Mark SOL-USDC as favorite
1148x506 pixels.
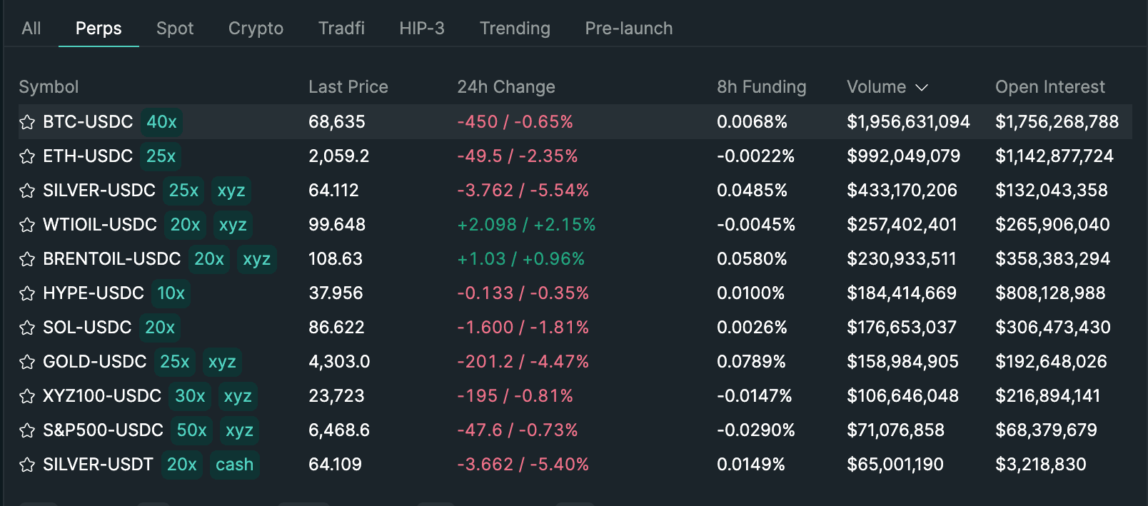click(27, 328)
